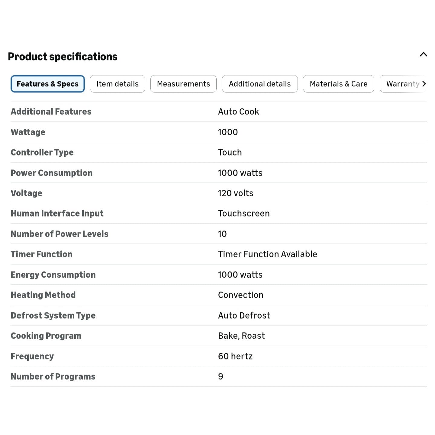Image resolution: width=435 pixels, height=435 pixels.
Task: Select the Bake, Roast value
Action: pyautogui.click(x=241, y=336)
